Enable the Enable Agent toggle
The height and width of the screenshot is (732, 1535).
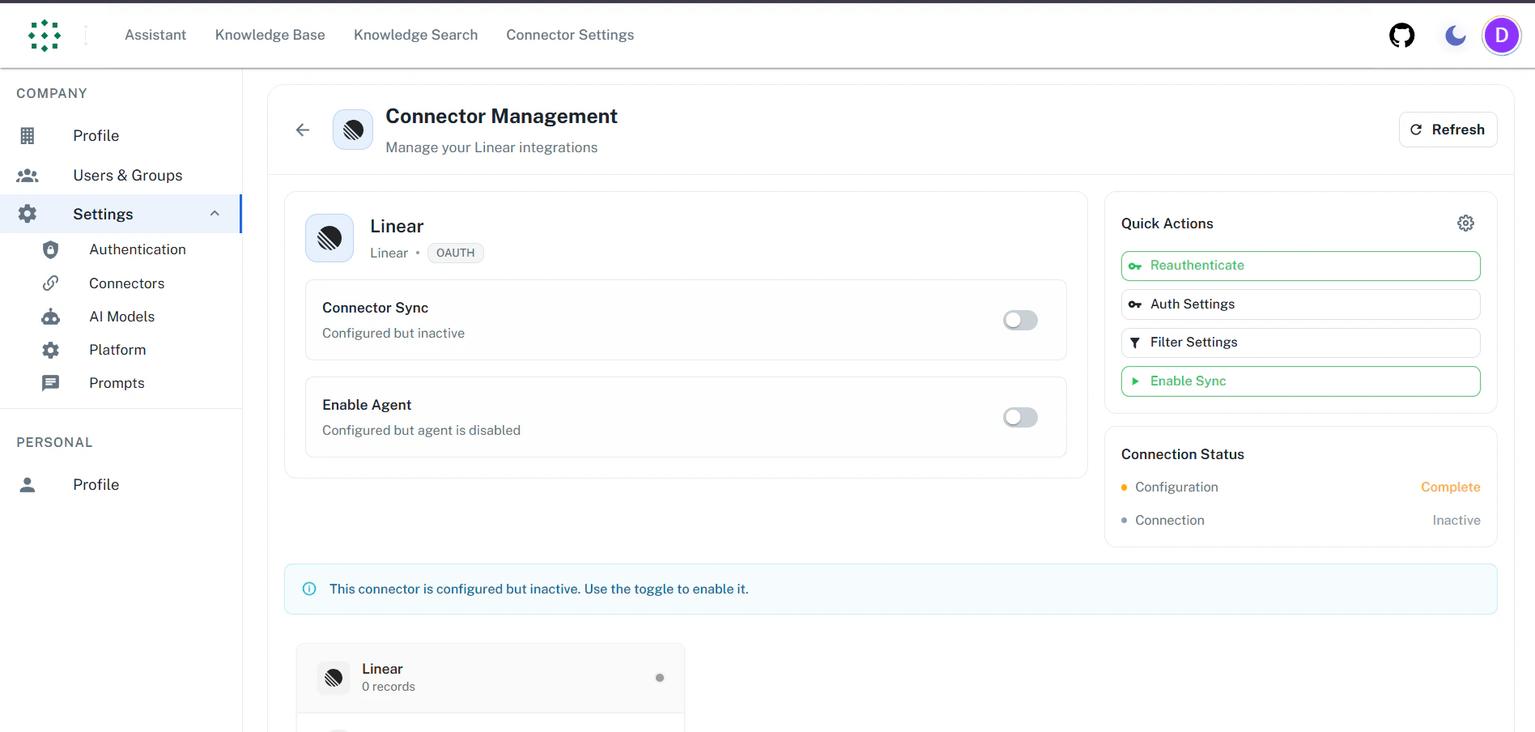pos(1019,417)
